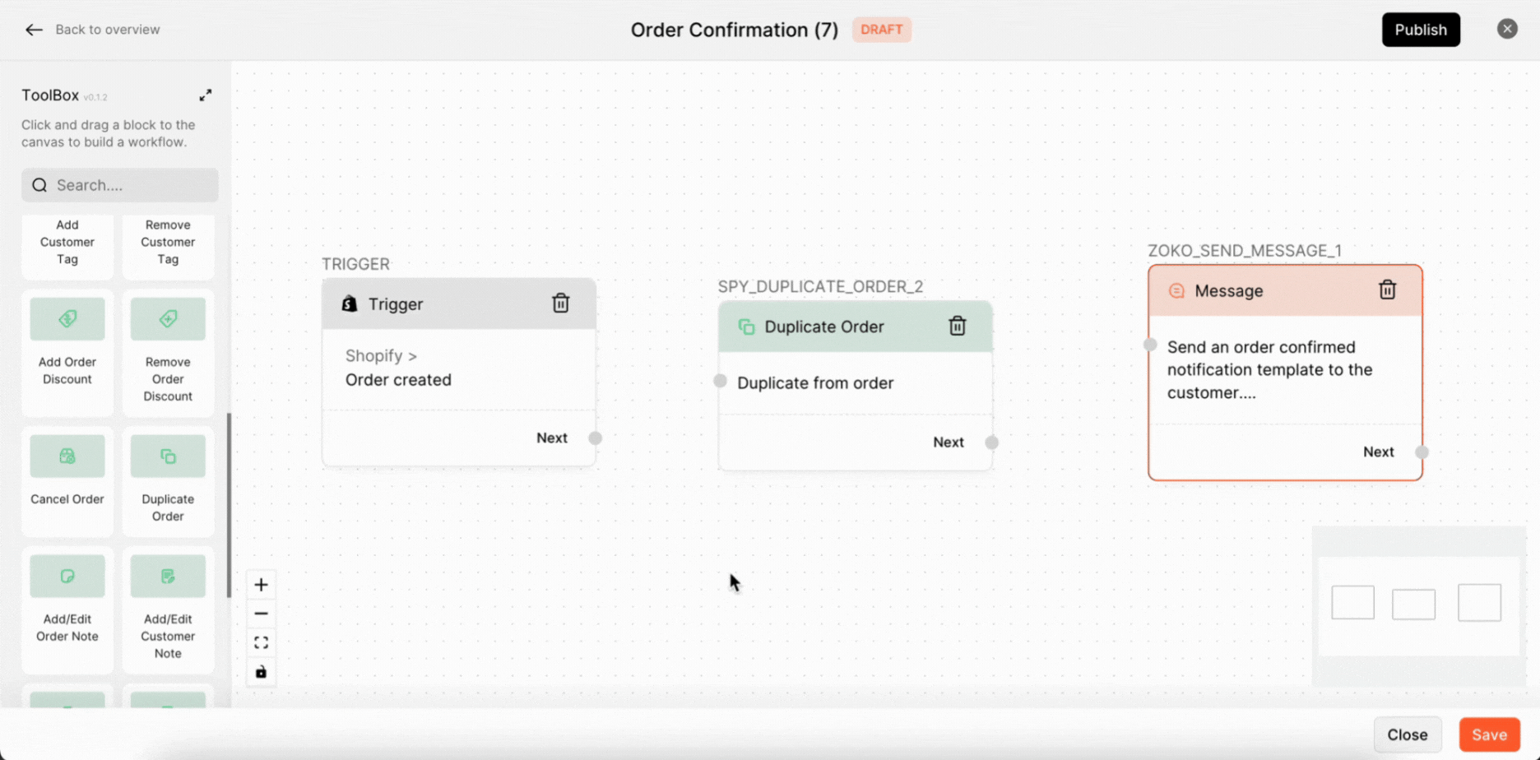Screen dimensions: 1540x760
Task: Click the minimap first node thumbnail
Action: click(x=1353, y=602)
